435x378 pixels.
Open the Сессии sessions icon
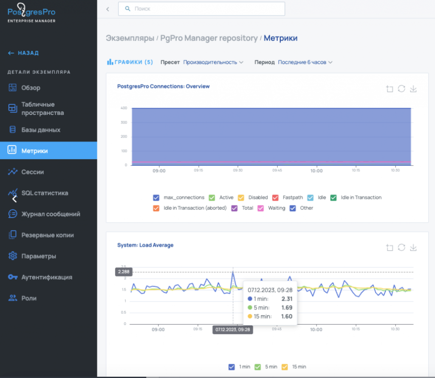click(x=12, y=172)
